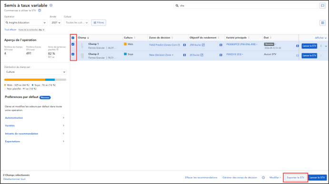
Task: Open STV map icon in Champ 2 État column
Action: coord(297,56)
